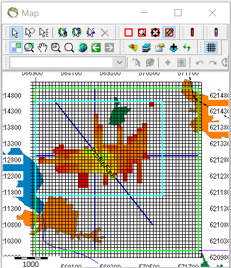
Task: Activate the red zoom-to-rectangle tool
Action: pos(142,32)
